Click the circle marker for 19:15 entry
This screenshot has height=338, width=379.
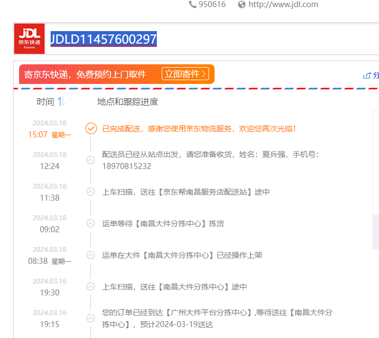coord(90,318)
